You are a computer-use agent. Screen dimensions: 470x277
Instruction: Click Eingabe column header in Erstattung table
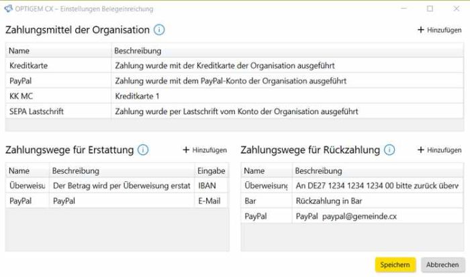211,171
